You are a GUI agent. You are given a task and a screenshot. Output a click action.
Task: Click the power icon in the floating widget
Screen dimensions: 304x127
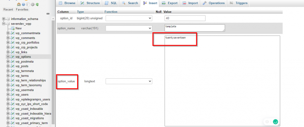(x=267, y=122)
